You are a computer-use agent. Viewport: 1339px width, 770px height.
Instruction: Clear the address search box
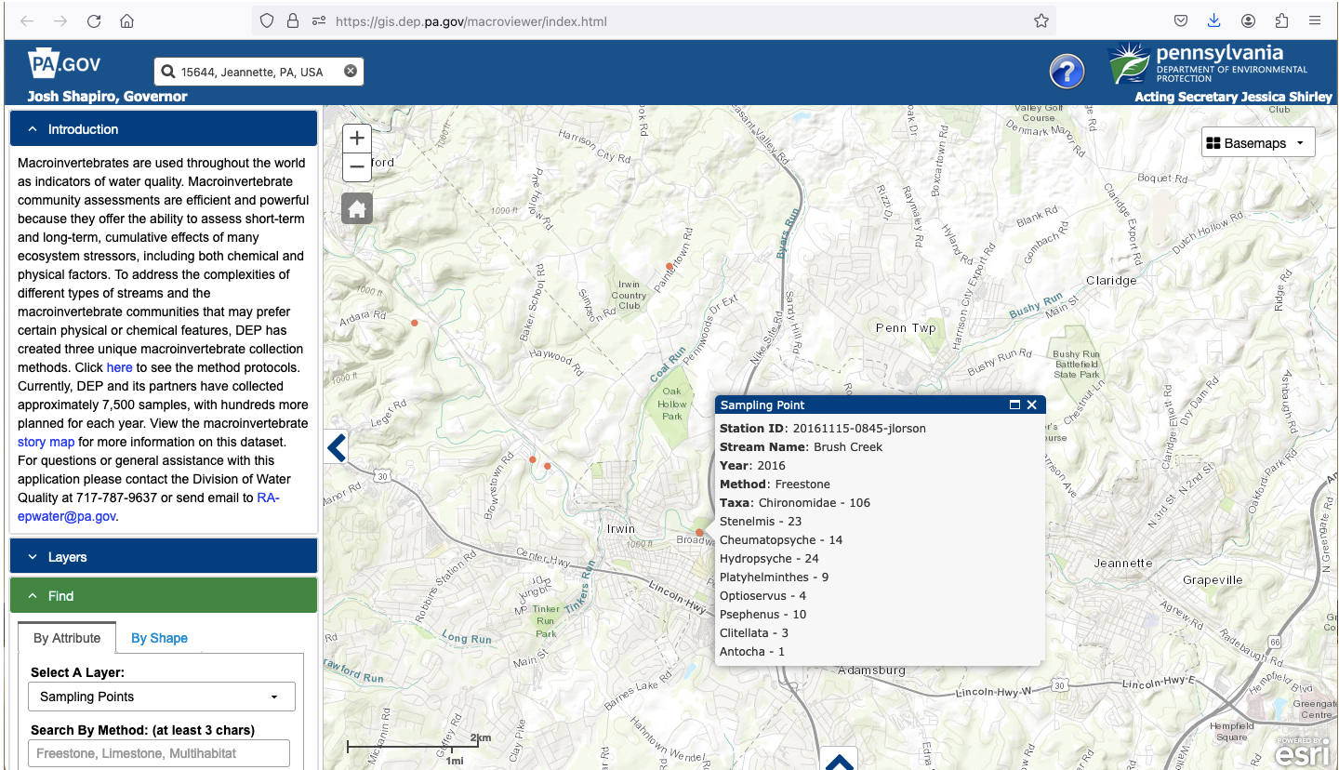tap(351, 72)
